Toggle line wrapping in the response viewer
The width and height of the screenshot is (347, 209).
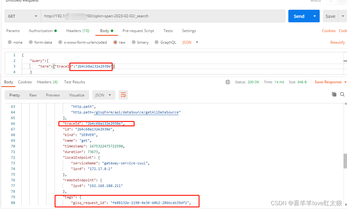[x=123, y=95]
